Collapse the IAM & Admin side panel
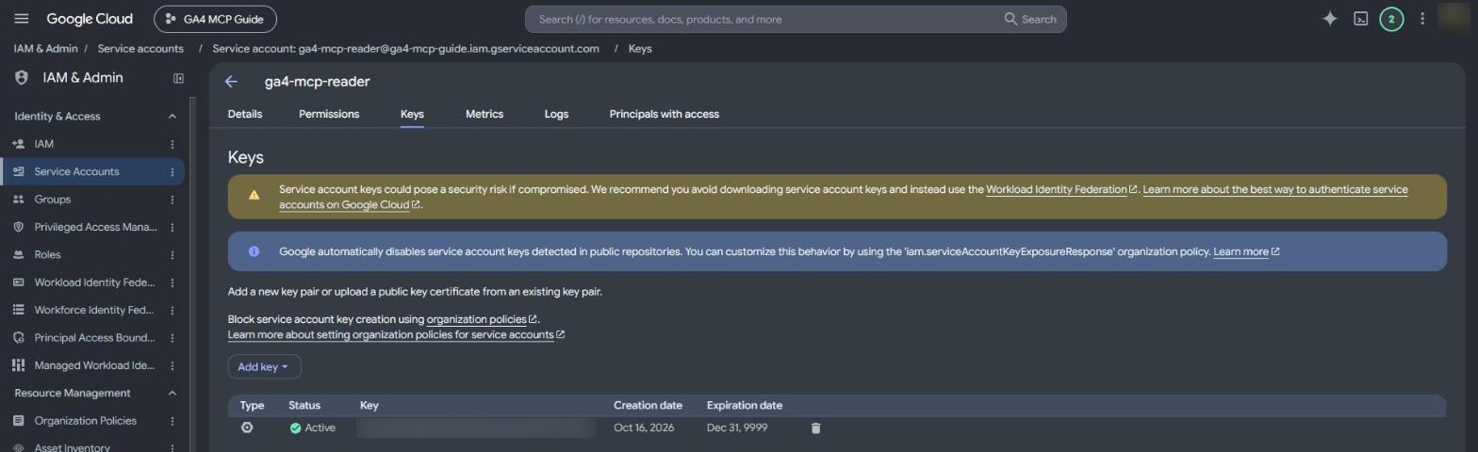Screen dimensions: 1478x452 coord(178,78)
